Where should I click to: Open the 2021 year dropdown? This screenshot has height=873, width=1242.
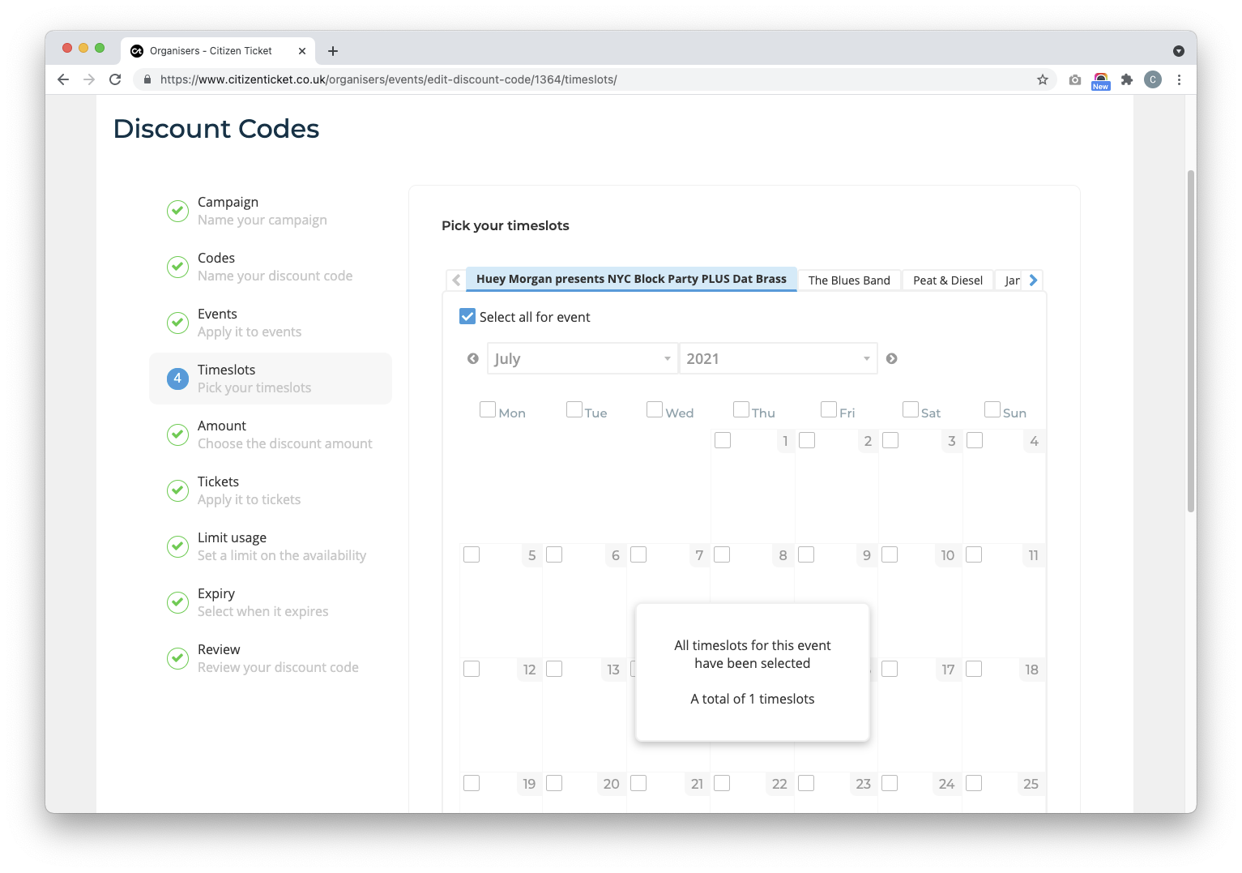tap(778, 358)
